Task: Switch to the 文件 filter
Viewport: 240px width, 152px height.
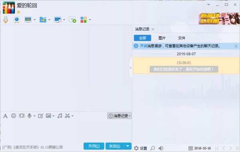Action: (182, 38)
